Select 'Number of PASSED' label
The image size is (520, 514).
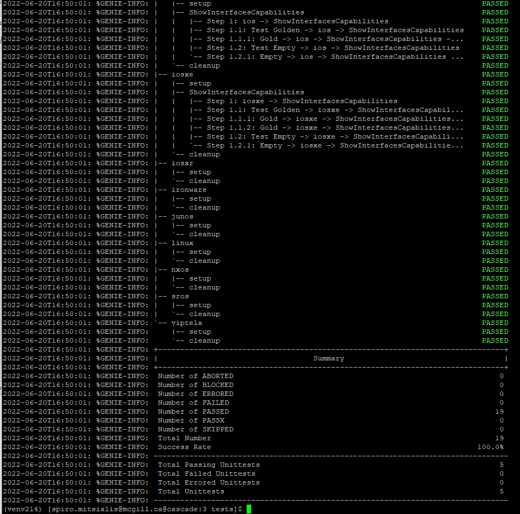coord(193,411)
